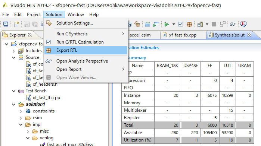Open the Help menu
The height and width of the screenshot is (146, 261).
click(94, 15)
